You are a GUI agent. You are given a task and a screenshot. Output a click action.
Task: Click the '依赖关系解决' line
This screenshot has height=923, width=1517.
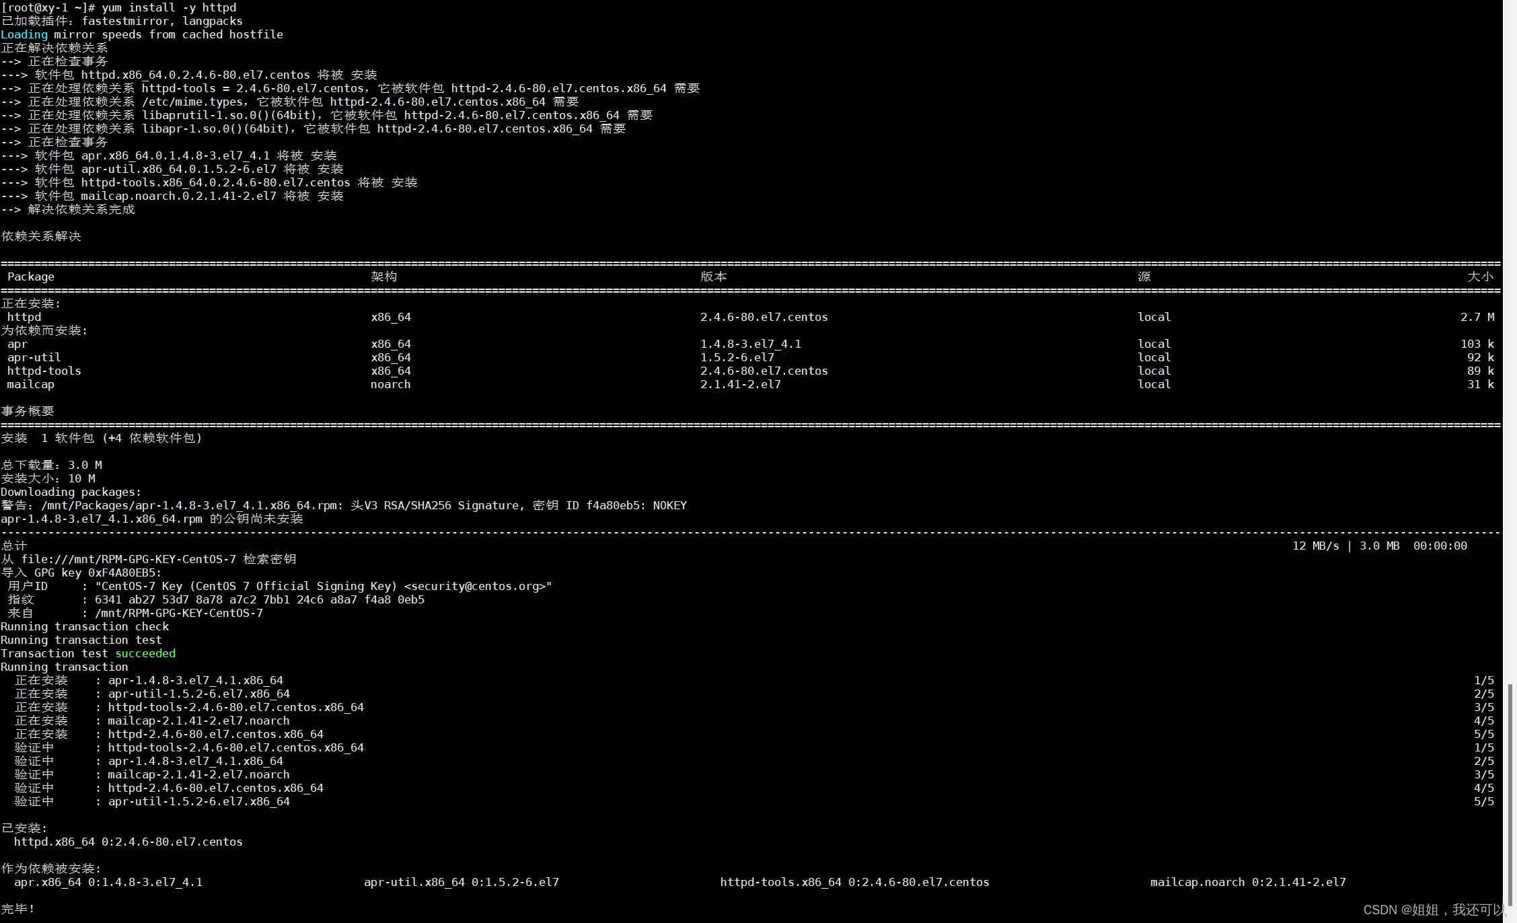(41, 236)
